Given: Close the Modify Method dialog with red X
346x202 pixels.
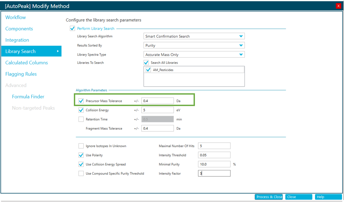Looking at the screenshot, I should (338, 6).
